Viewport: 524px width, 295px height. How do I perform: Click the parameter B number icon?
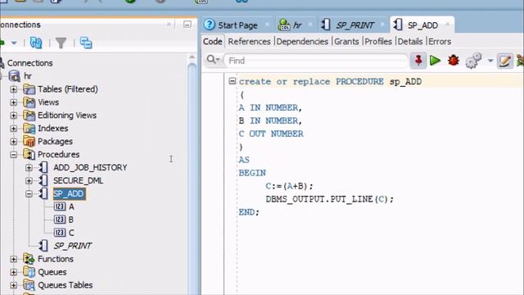click(x=60, y=220)
